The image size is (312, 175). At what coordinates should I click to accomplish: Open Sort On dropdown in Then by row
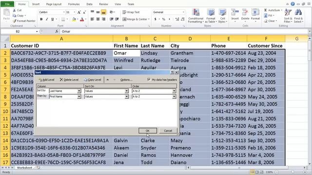pos(127,96)
